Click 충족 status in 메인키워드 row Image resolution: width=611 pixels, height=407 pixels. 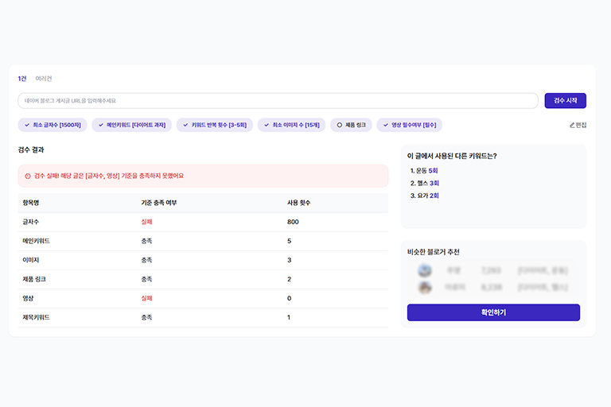pos(146,241)
